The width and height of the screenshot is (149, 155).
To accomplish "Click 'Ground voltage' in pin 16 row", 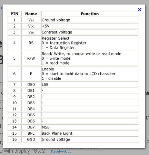I will tap(90, 139).
